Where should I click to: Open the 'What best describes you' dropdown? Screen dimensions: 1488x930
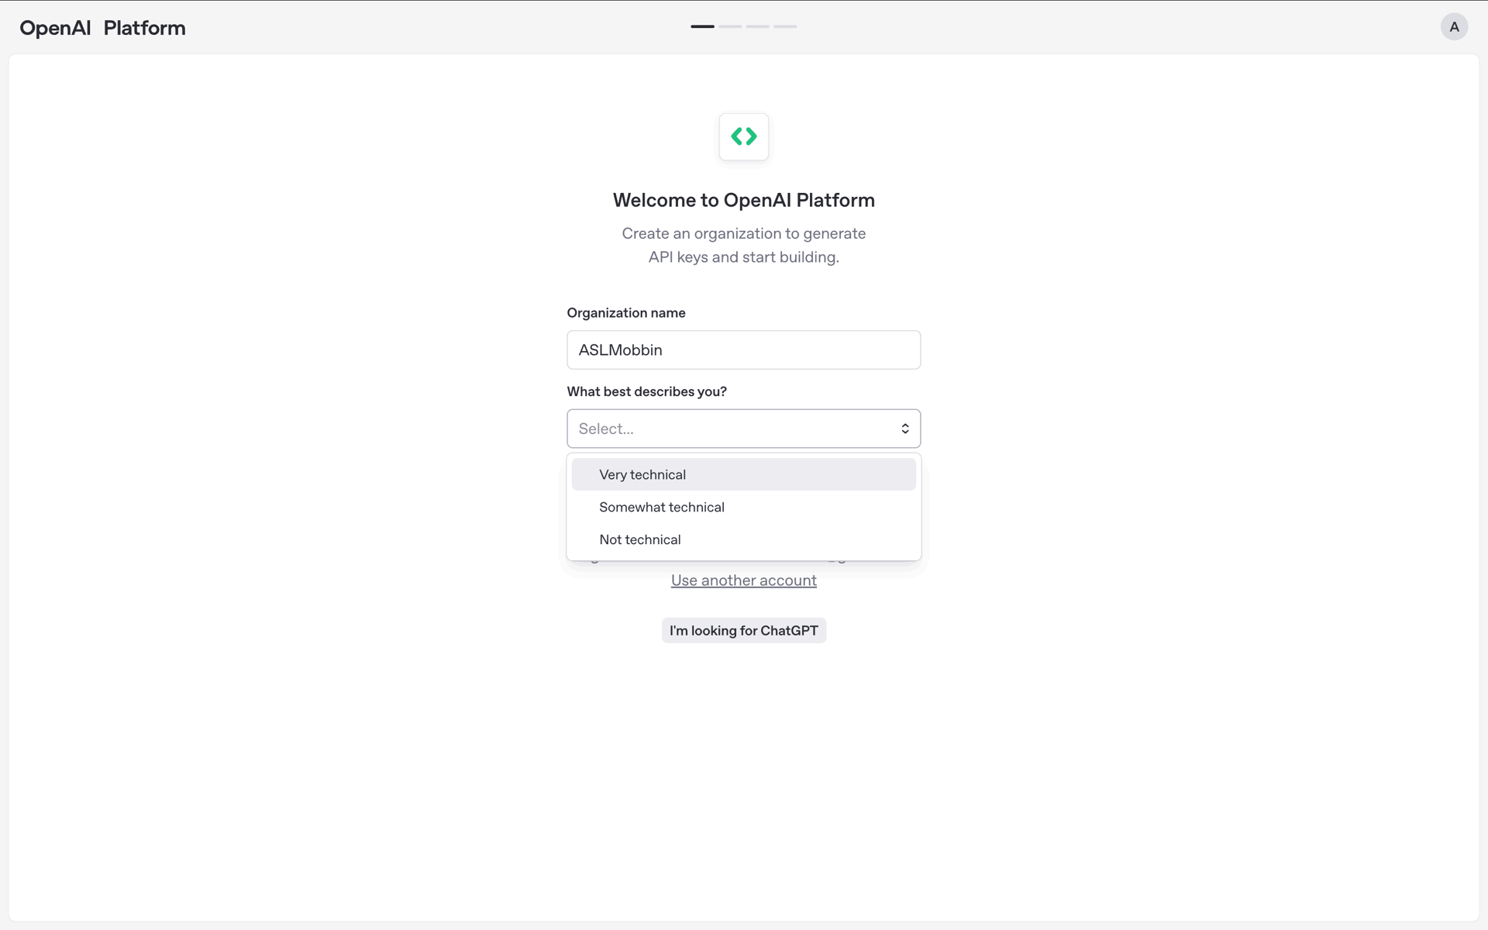(x=744, y=429)
